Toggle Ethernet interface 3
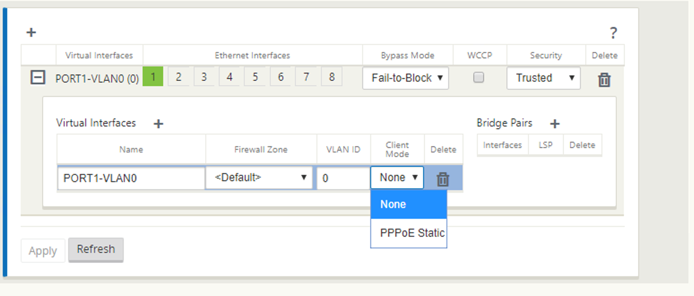This screenshot has width=694, height=296. 204,77
